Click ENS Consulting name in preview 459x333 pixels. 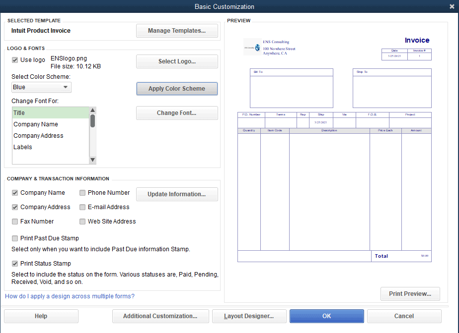(x=276, y=42)
